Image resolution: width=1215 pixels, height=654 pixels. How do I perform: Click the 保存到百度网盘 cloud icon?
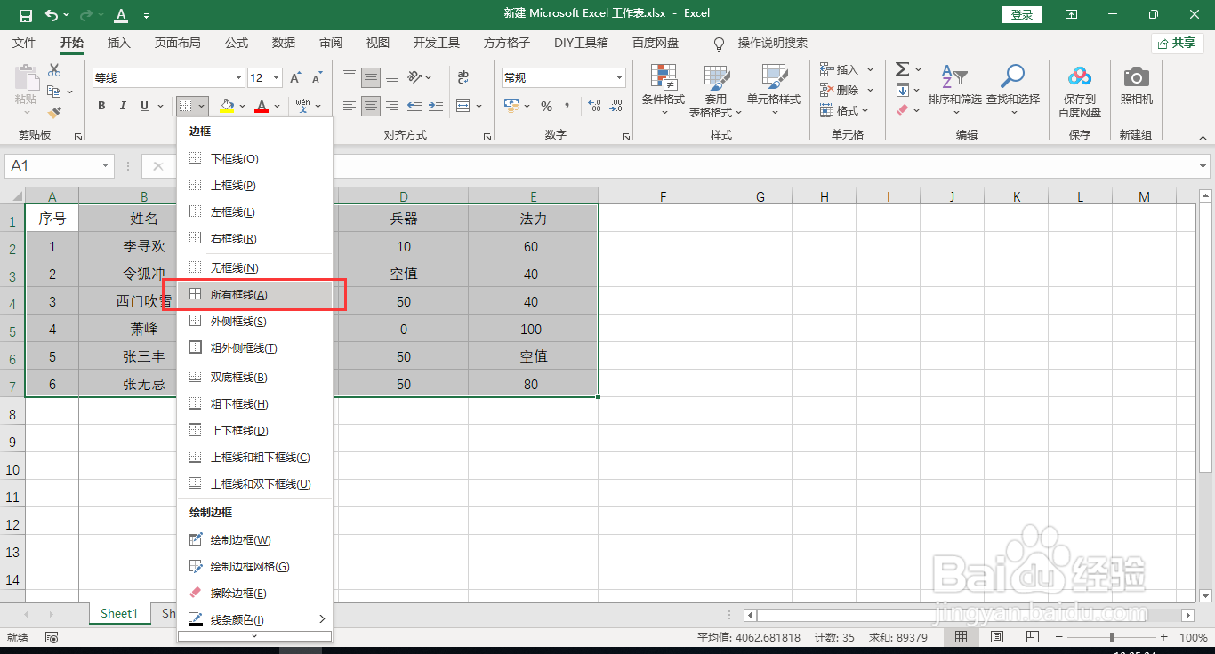(1080, 77)
